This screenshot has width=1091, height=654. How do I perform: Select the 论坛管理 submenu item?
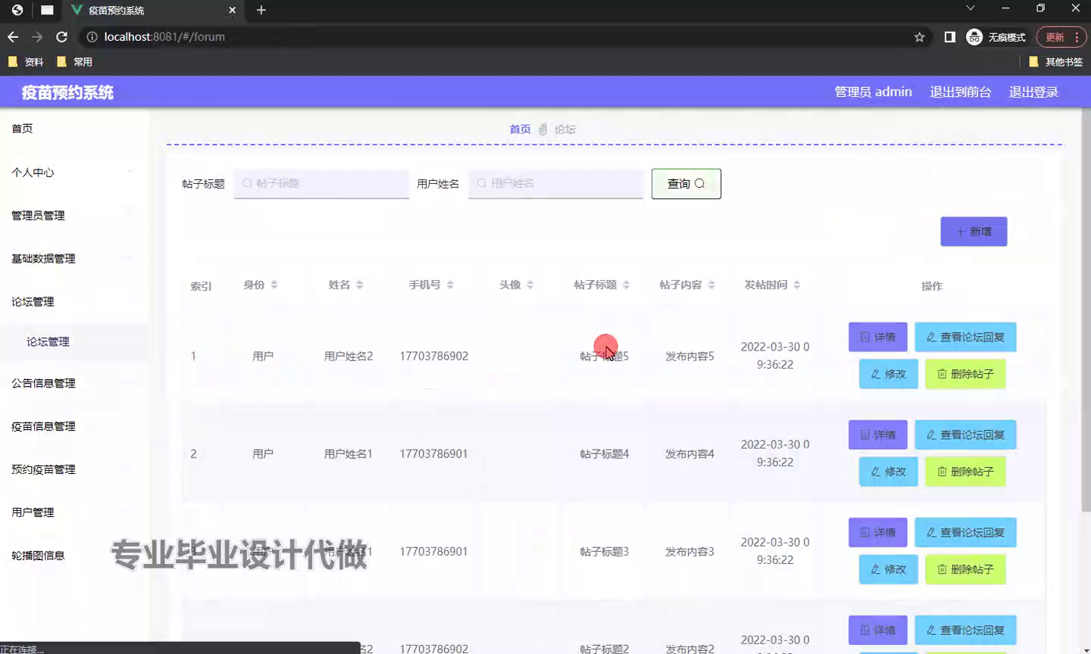click(73, 341)
